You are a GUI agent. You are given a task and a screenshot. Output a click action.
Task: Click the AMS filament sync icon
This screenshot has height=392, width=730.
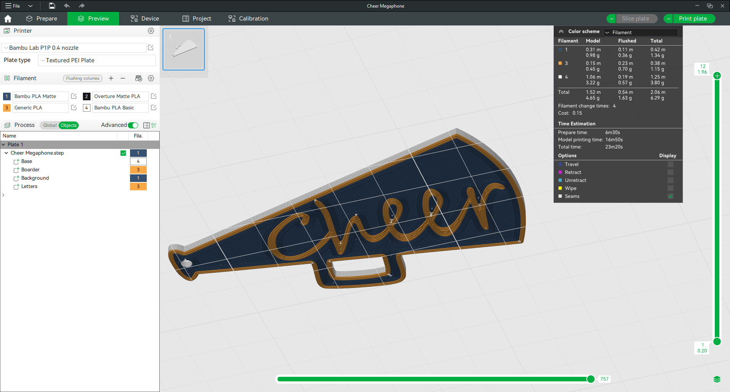[139, 78]
